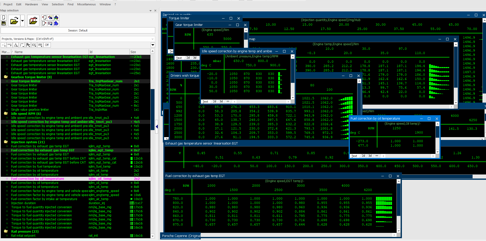Open project with the large folder icon
This screenshot has height=241, width=486.
(14, 21)
